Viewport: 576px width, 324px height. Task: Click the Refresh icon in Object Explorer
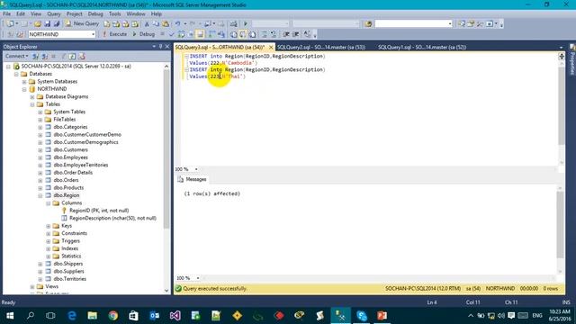72,56
